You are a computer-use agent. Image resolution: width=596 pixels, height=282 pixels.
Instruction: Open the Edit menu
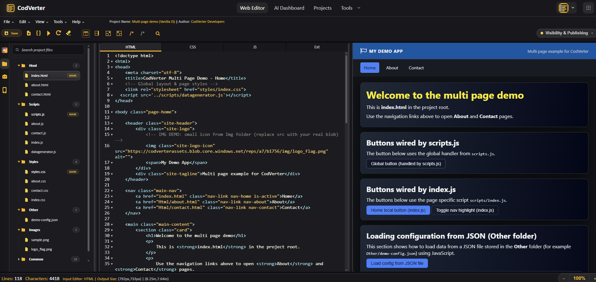[24, 22]
